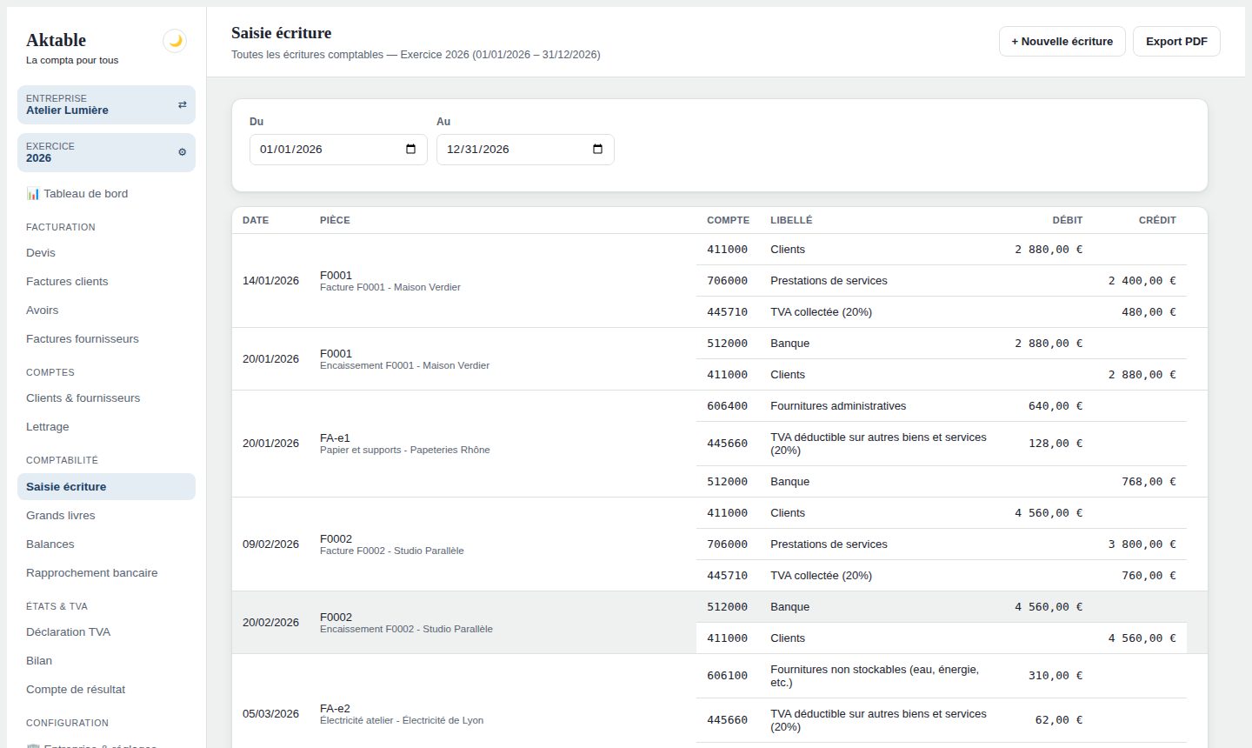Click the Du date field 01/01/2026
The height and width of the screenshot is (748, 1252).
coord(338,150)
